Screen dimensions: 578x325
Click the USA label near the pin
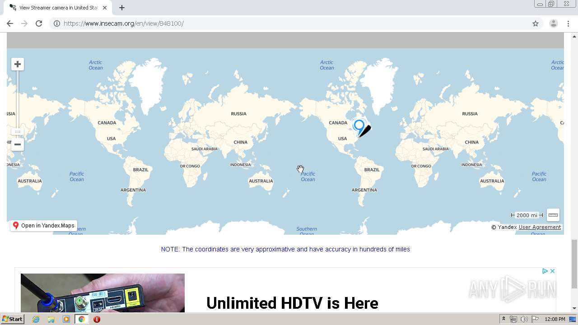342,139
